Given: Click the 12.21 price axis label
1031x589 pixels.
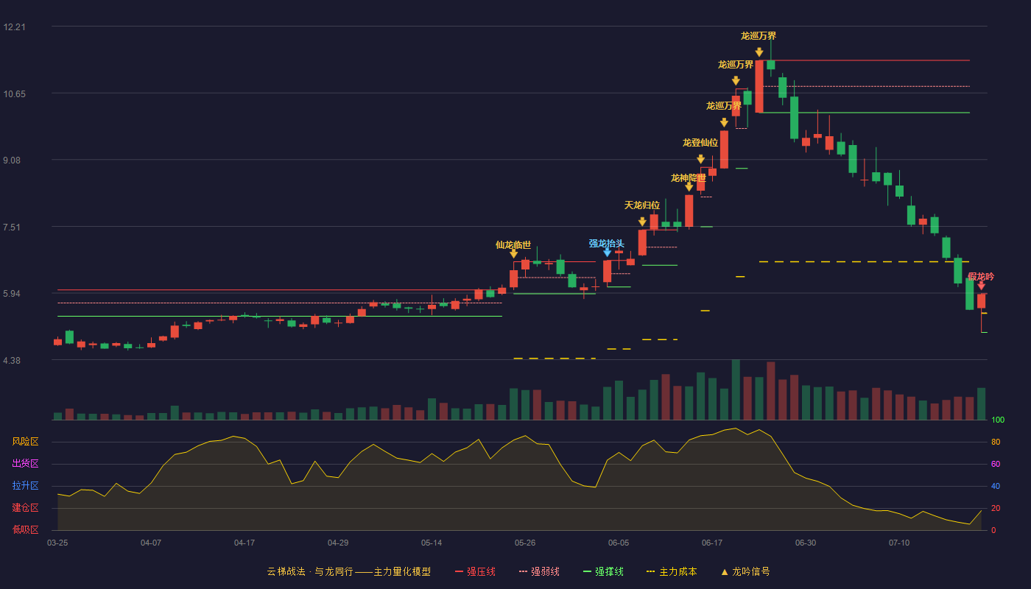Looking at the screenshot, I should click(15, 27).
